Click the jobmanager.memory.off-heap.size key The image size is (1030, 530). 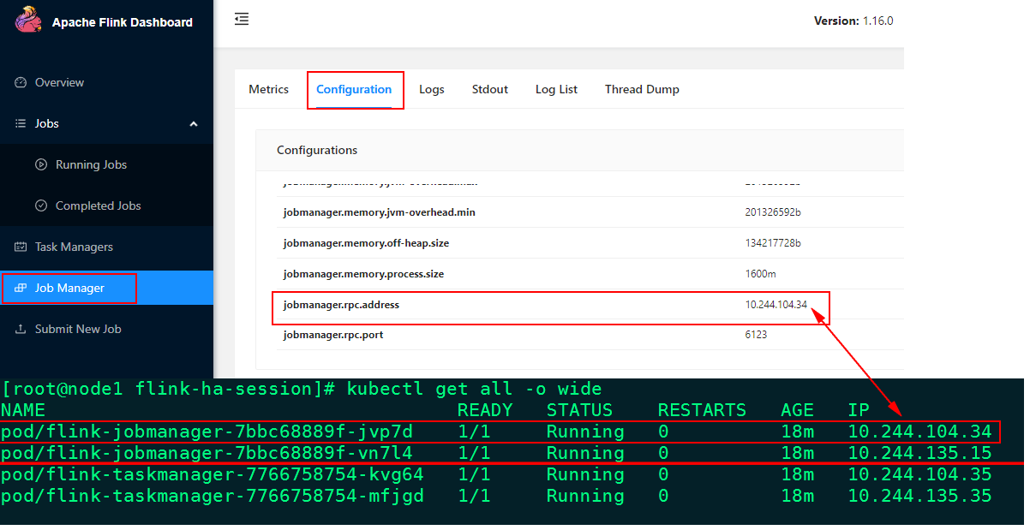[366, 243]
